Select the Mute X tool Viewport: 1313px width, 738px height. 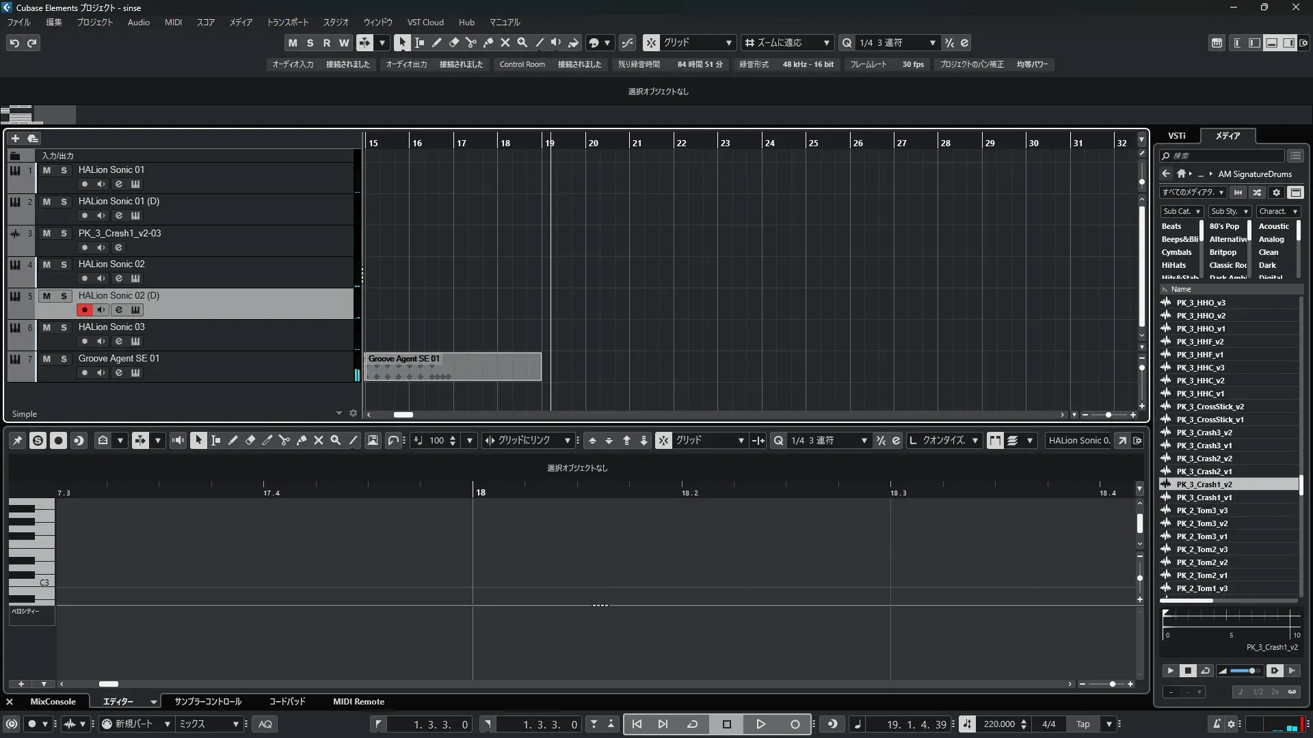pyautogui.click(x=505, y=42)
